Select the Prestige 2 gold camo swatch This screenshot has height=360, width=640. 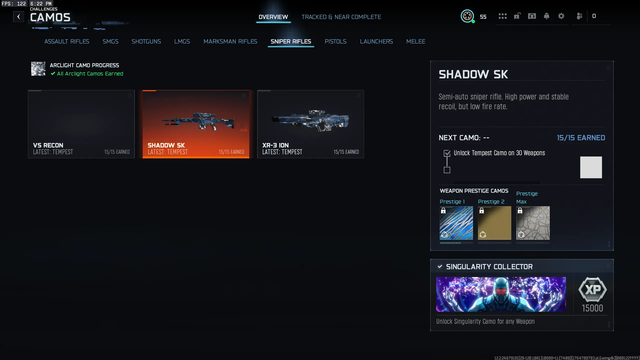pos(494,223)
